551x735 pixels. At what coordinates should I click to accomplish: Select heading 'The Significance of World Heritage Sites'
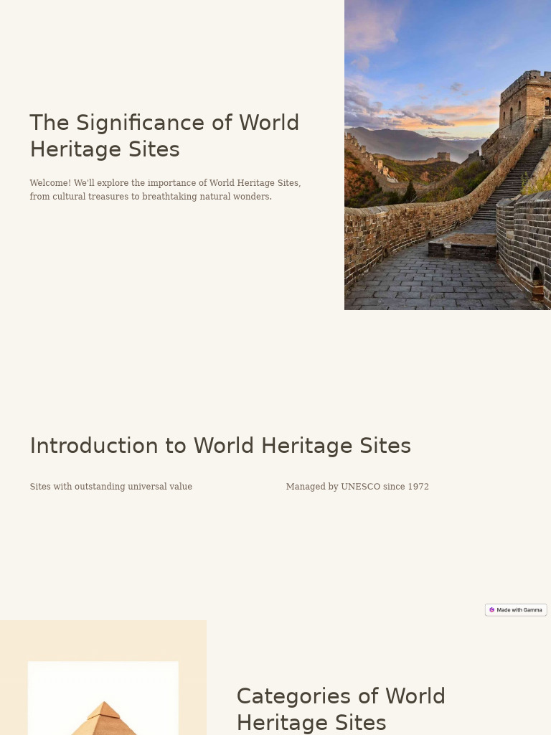(164, 136)
